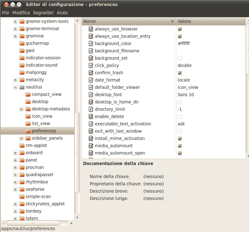Uncheck the always_use_location_entry checkbox
Image resolution: width=249 pixels, height=232 pixels.
(180, 36)
